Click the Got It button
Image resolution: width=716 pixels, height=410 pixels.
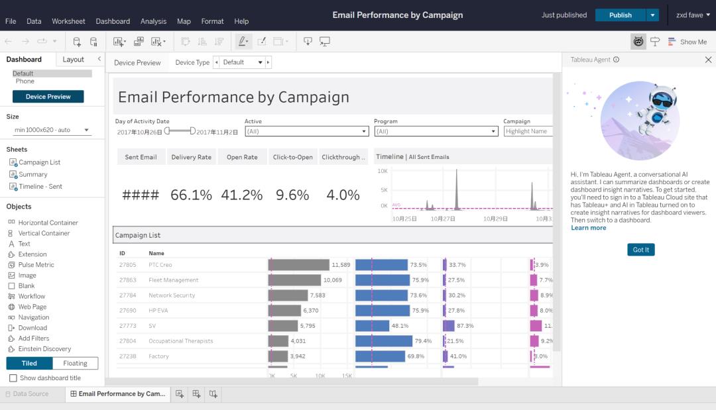click(640, 250)
